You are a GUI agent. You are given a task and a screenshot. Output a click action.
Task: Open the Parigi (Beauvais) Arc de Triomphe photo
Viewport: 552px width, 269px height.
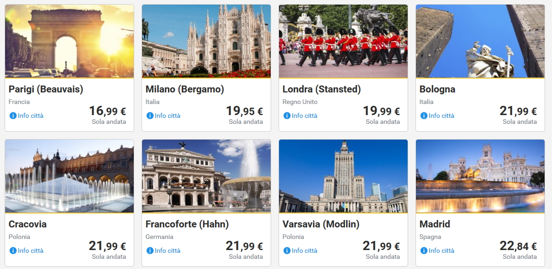(x=69, y=41)
